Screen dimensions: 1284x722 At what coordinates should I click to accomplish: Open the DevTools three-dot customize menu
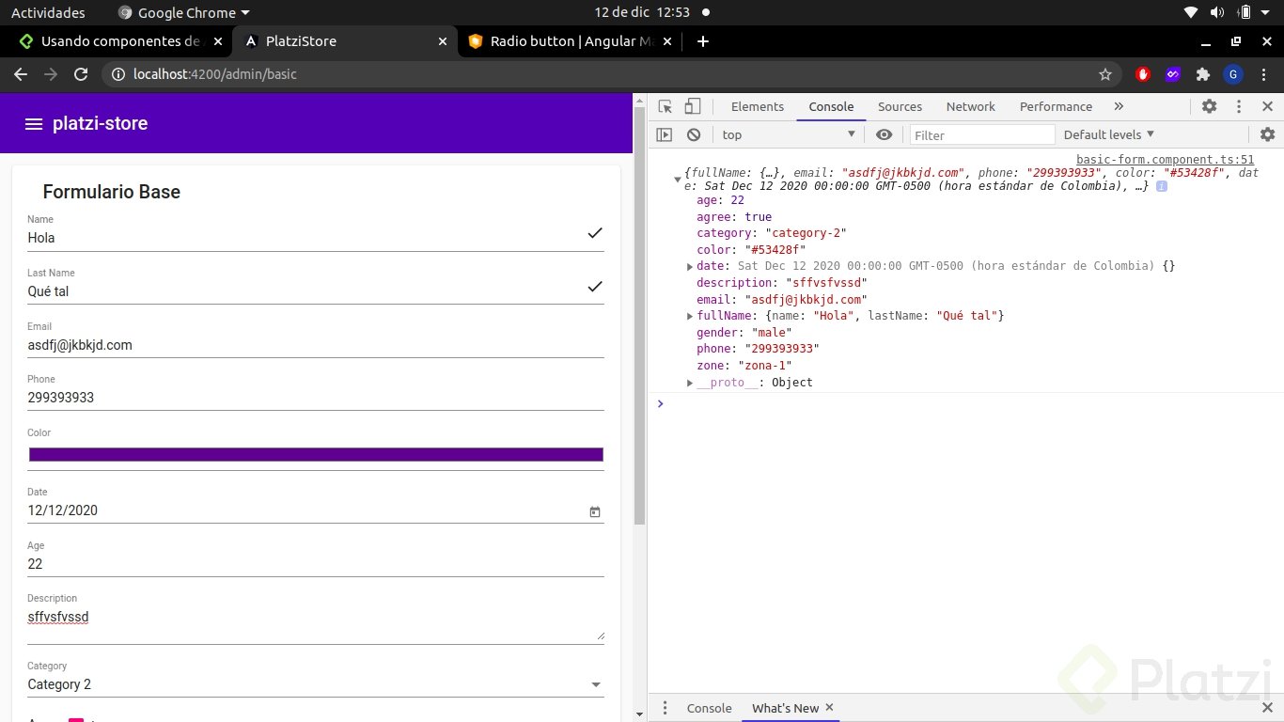pyautogui.click(x=1238, y=106)
